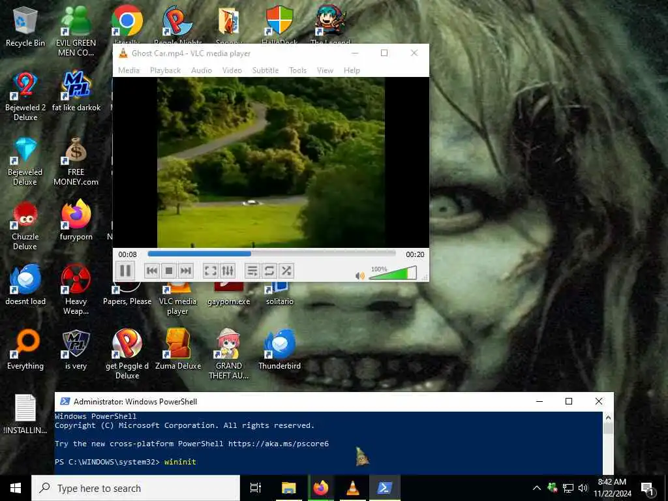This screenshot has width=668, height=501.
Task: Open VLC Video menu
Action: tap(232, 70)
